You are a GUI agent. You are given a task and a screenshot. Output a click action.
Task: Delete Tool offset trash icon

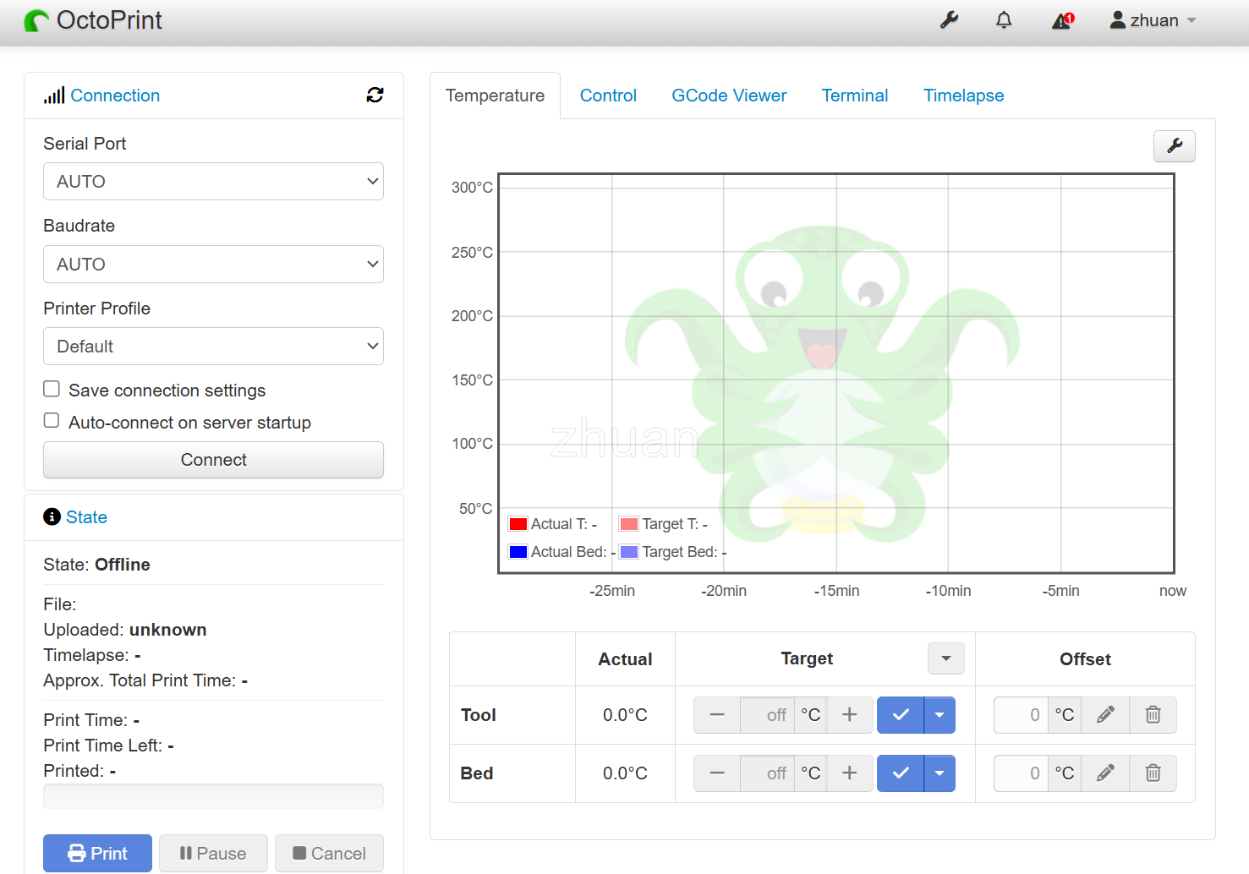(x=1153, y=715)
